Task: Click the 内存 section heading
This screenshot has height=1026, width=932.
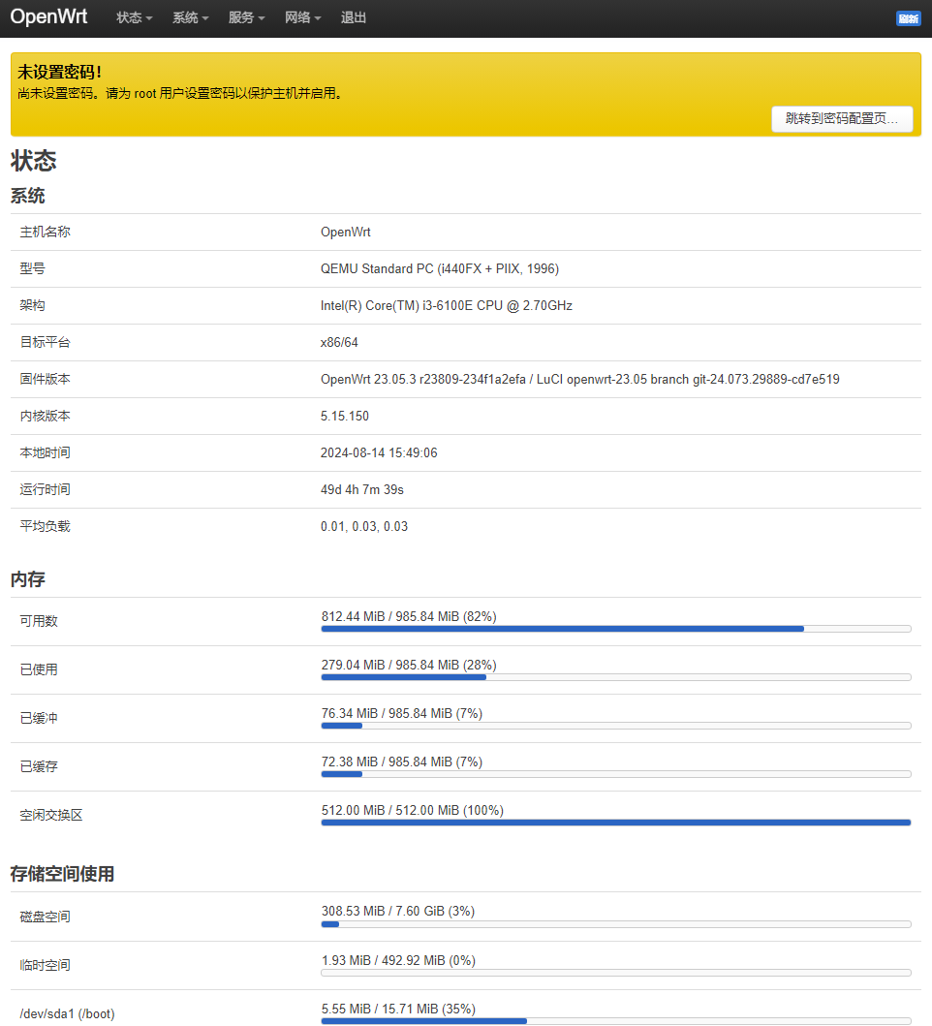Action: pyautogui.click(x=27, y=579)
